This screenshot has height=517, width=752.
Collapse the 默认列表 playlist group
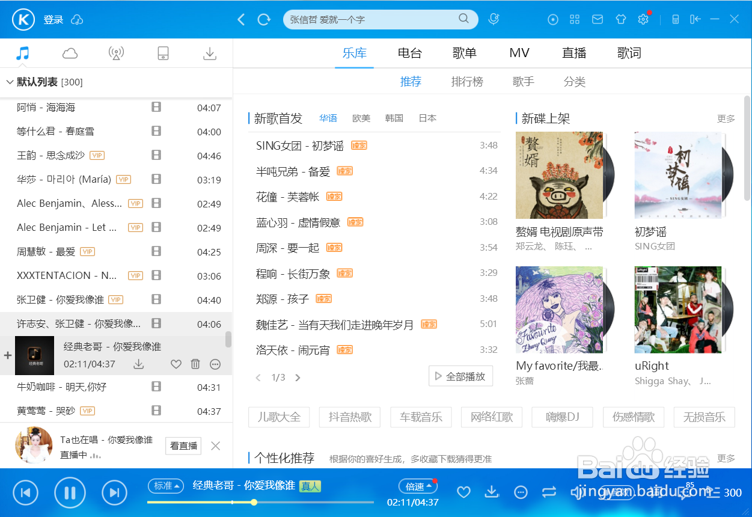tap(10, 82)
